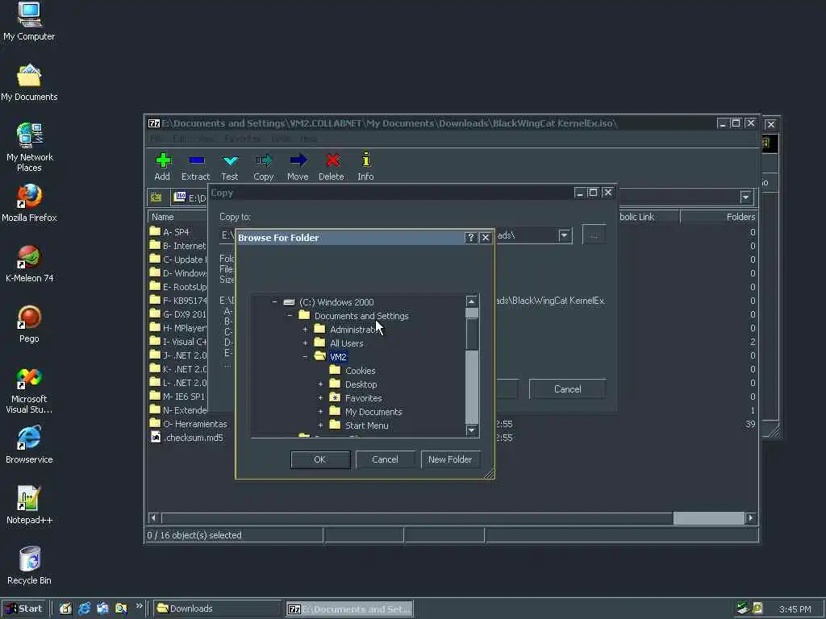
Task: Collapse Documents and Settings tree node
Action: [x=290, y=315]
